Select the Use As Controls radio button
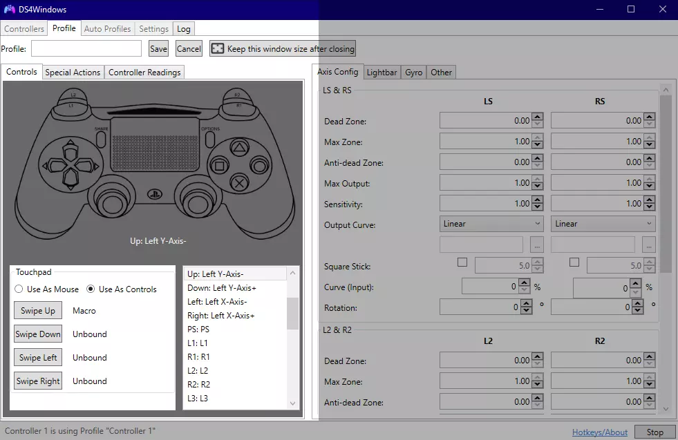The height and width of the screenshot is (440, 678). (91, 289)
